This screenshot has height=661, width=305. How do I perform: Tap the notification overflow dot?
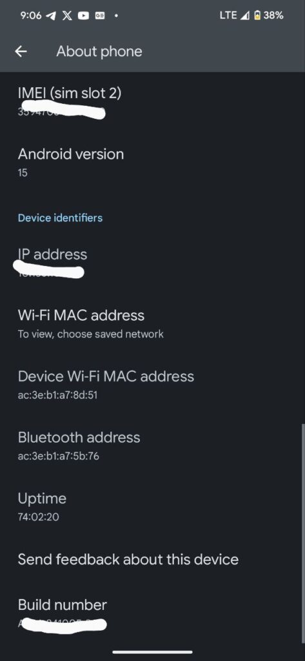[116, 16]
